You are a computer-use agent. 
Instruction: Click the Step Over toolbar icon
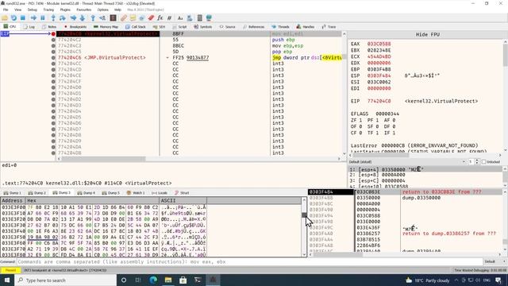point(62,17)
